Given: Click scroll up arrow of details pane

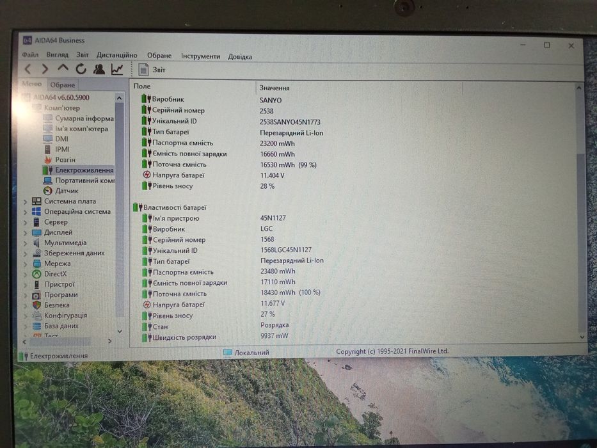Looking at the screenshot, I should (x=578, y=88).
